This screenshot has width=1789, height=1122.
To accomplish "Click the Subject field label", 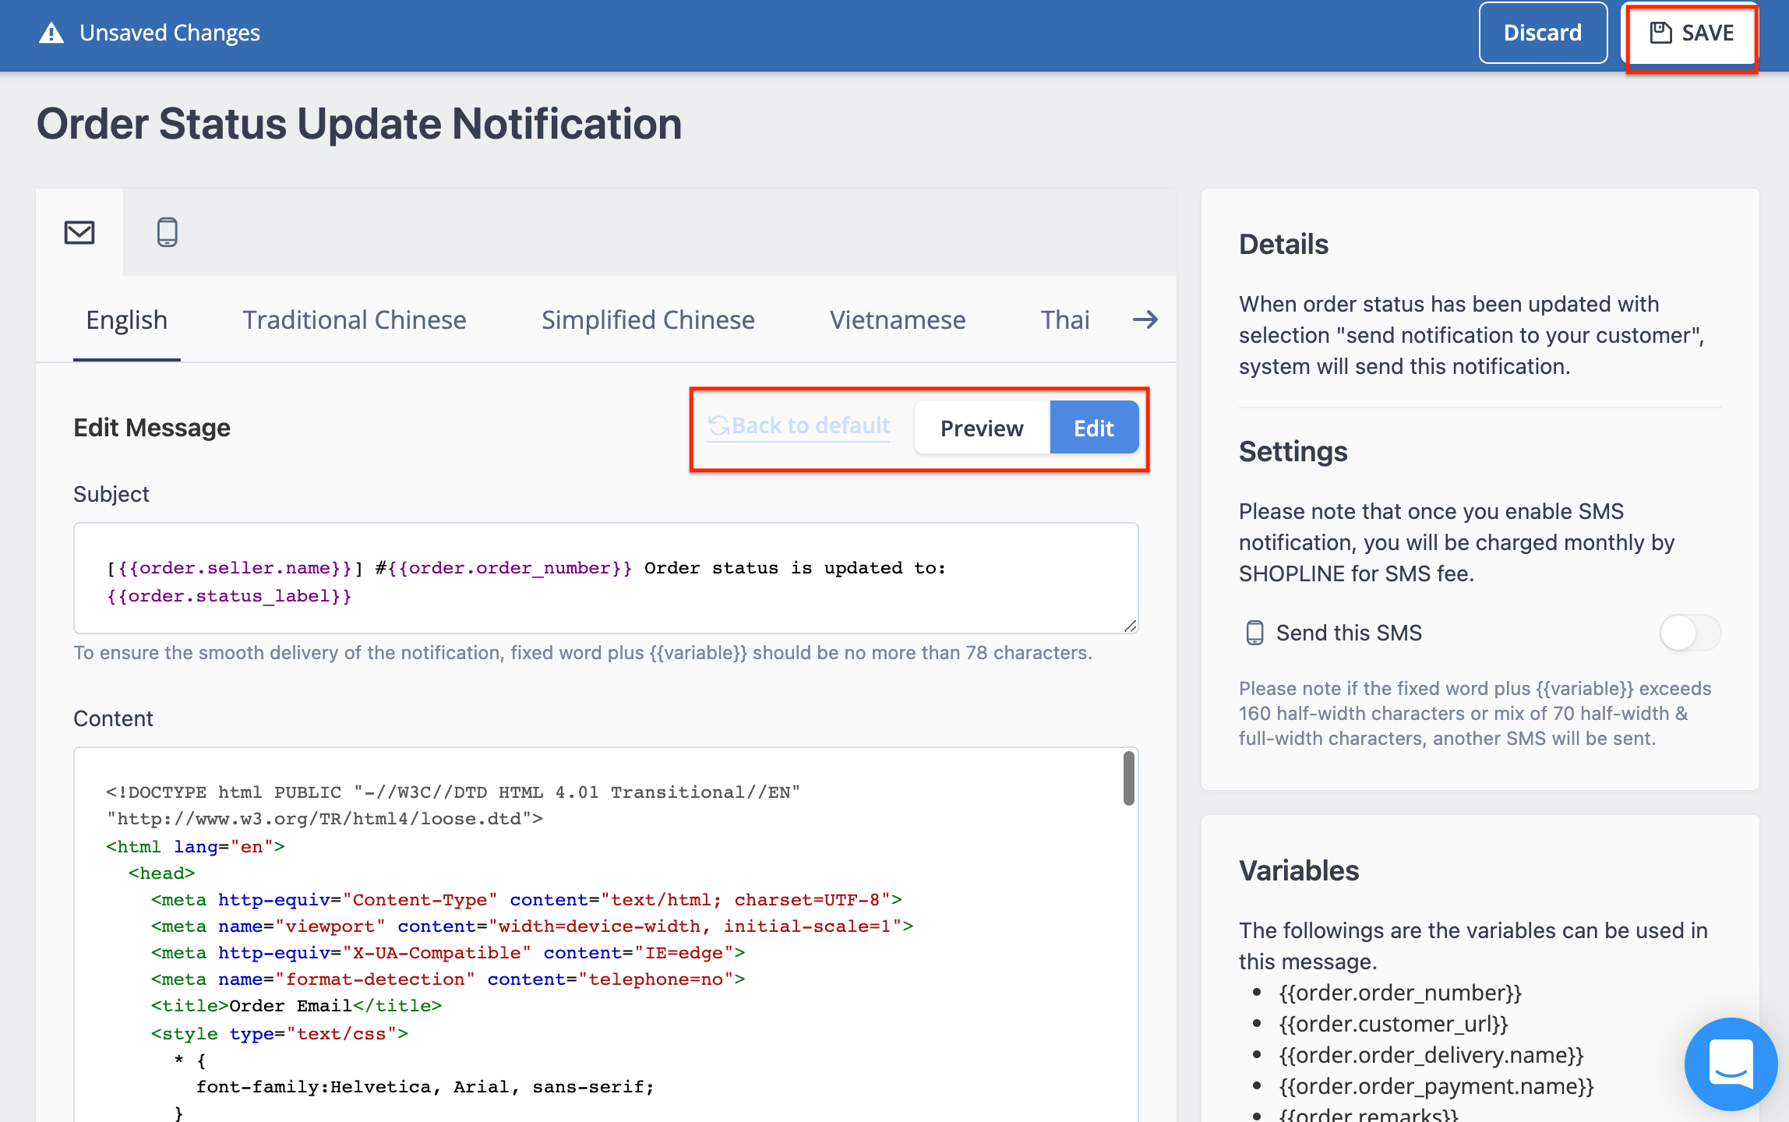I will pyautogui.click(x=111, y=494).
